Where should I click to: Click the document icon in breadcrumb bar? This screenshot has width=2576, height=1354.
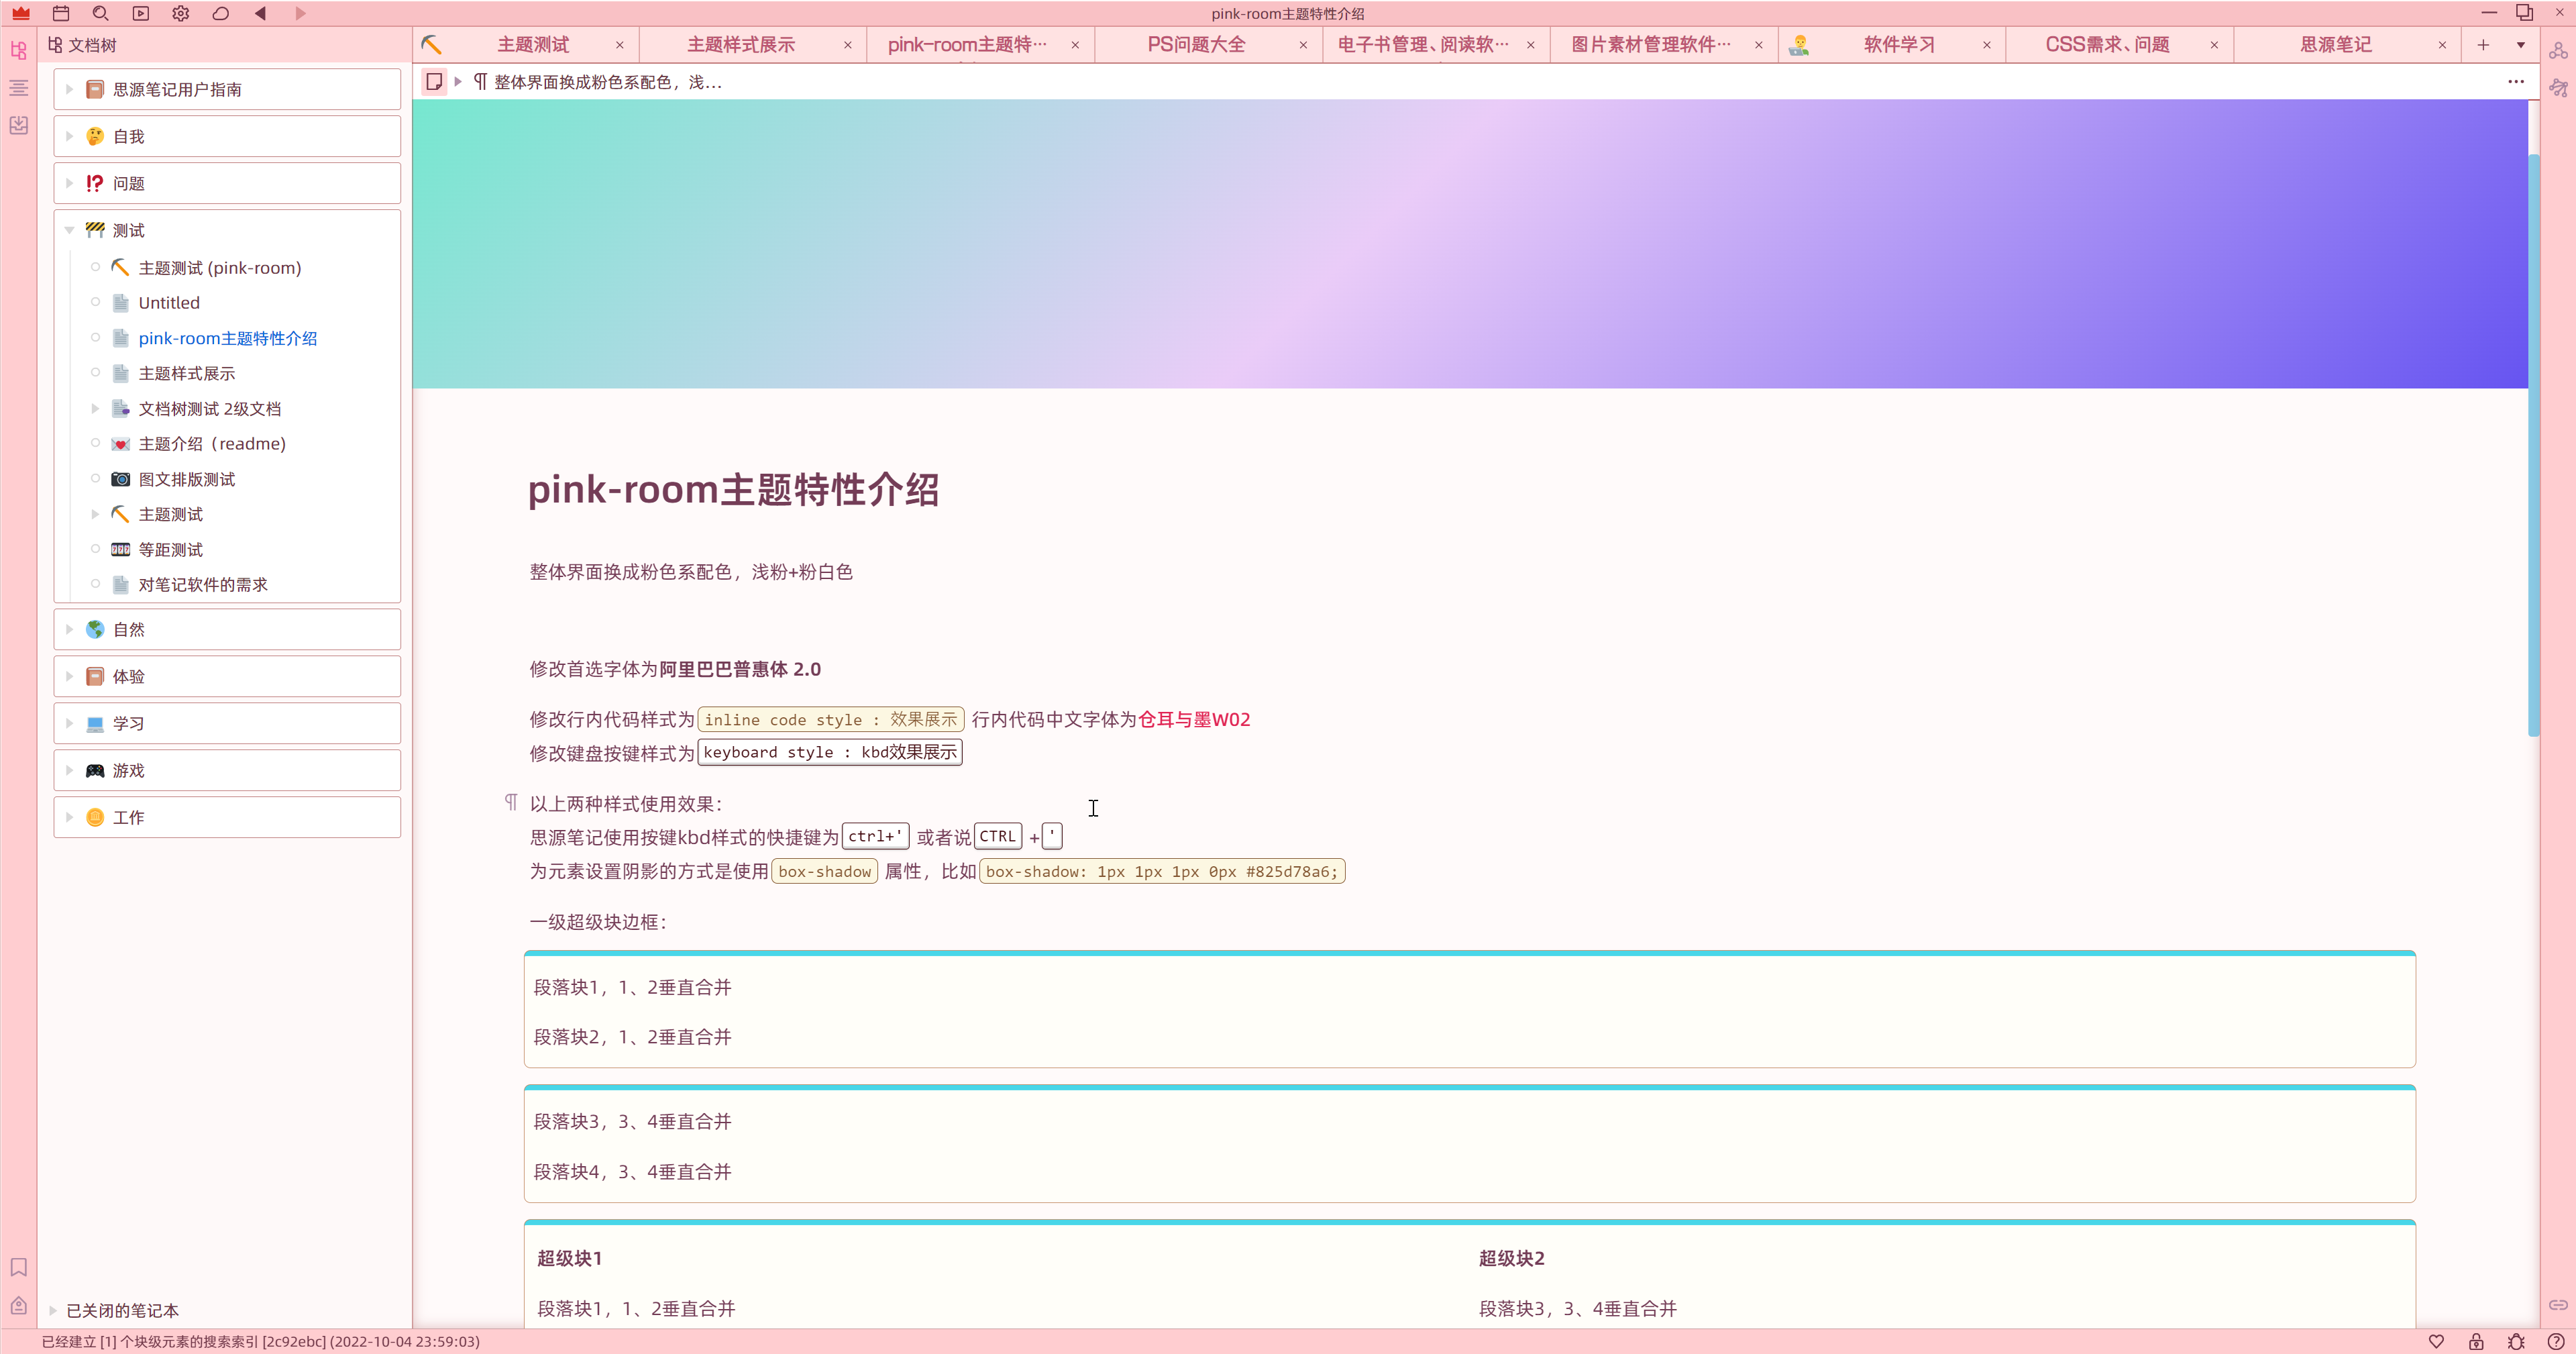pos(434,82)
